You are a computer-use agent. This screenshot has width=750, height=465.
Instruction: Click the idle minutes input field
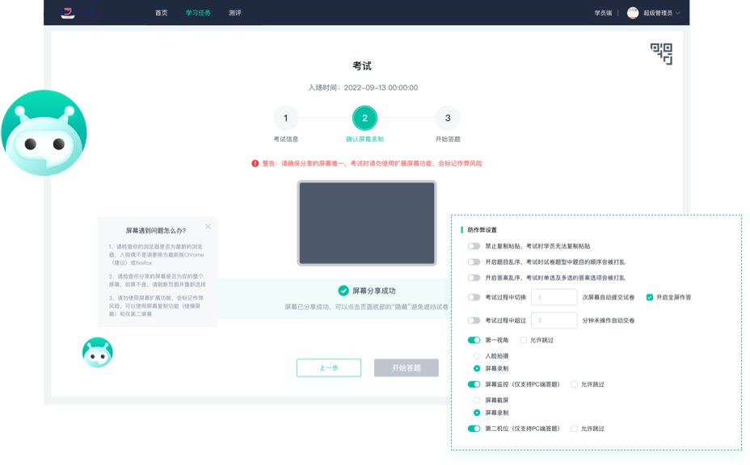pyautogui.click(x=554, y=320)
